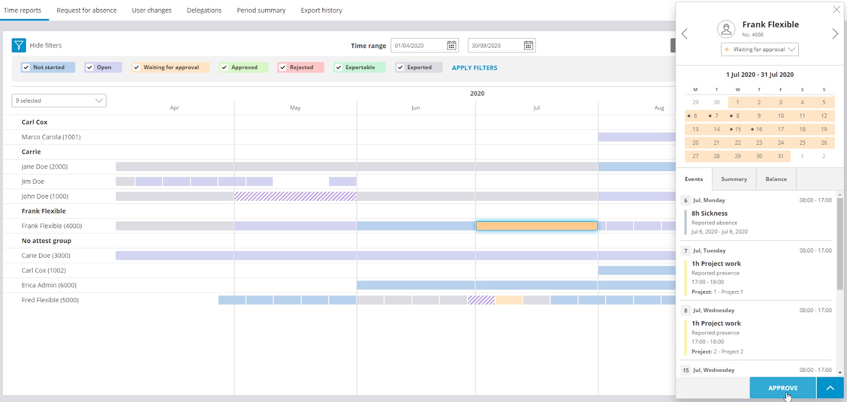Click Carie Doe (3000) row name
Image resolution: width=847 pixels, height=402 pixels.
click(46, 255)
